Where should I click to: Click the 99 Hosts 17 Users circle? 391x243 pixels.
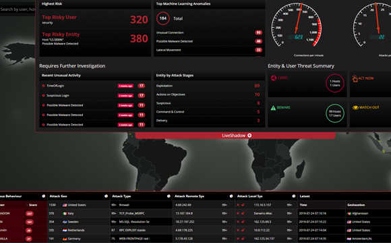(335, 113)
